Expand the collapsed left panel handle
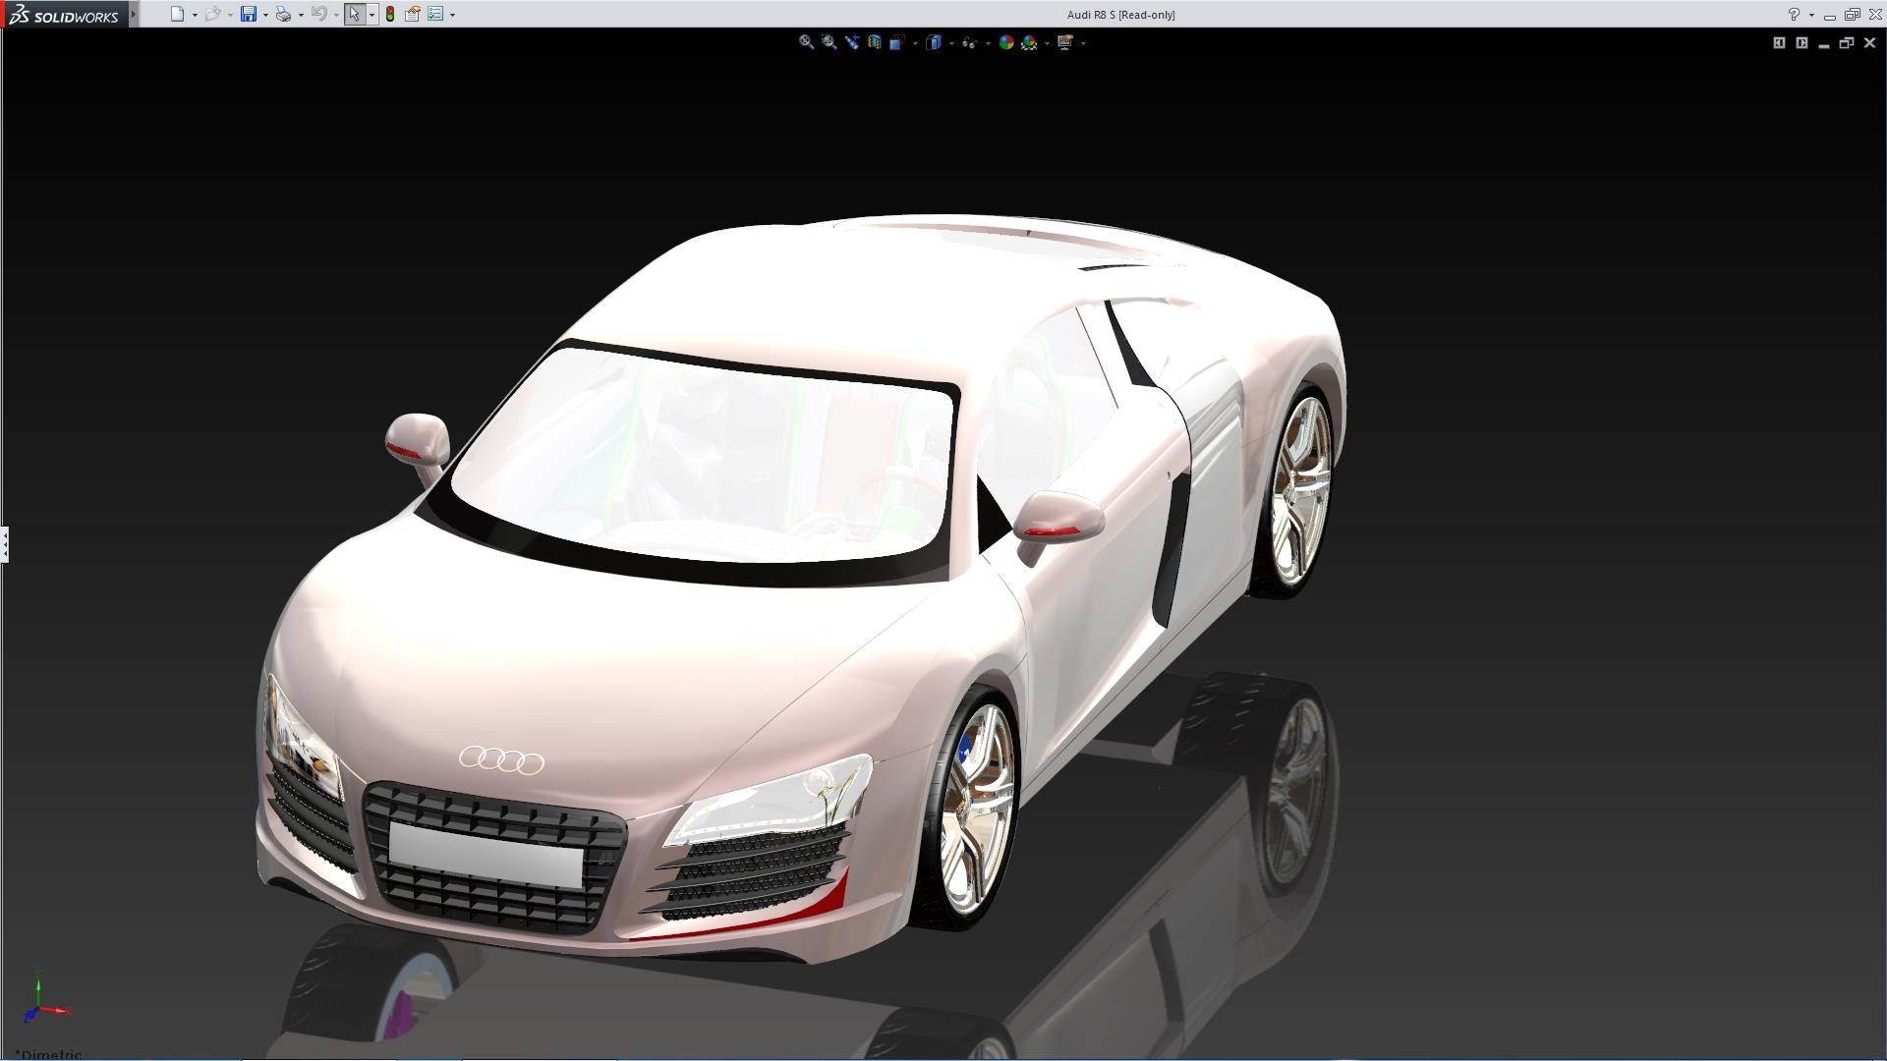The image size is (1887, 1061). point(5,544)
